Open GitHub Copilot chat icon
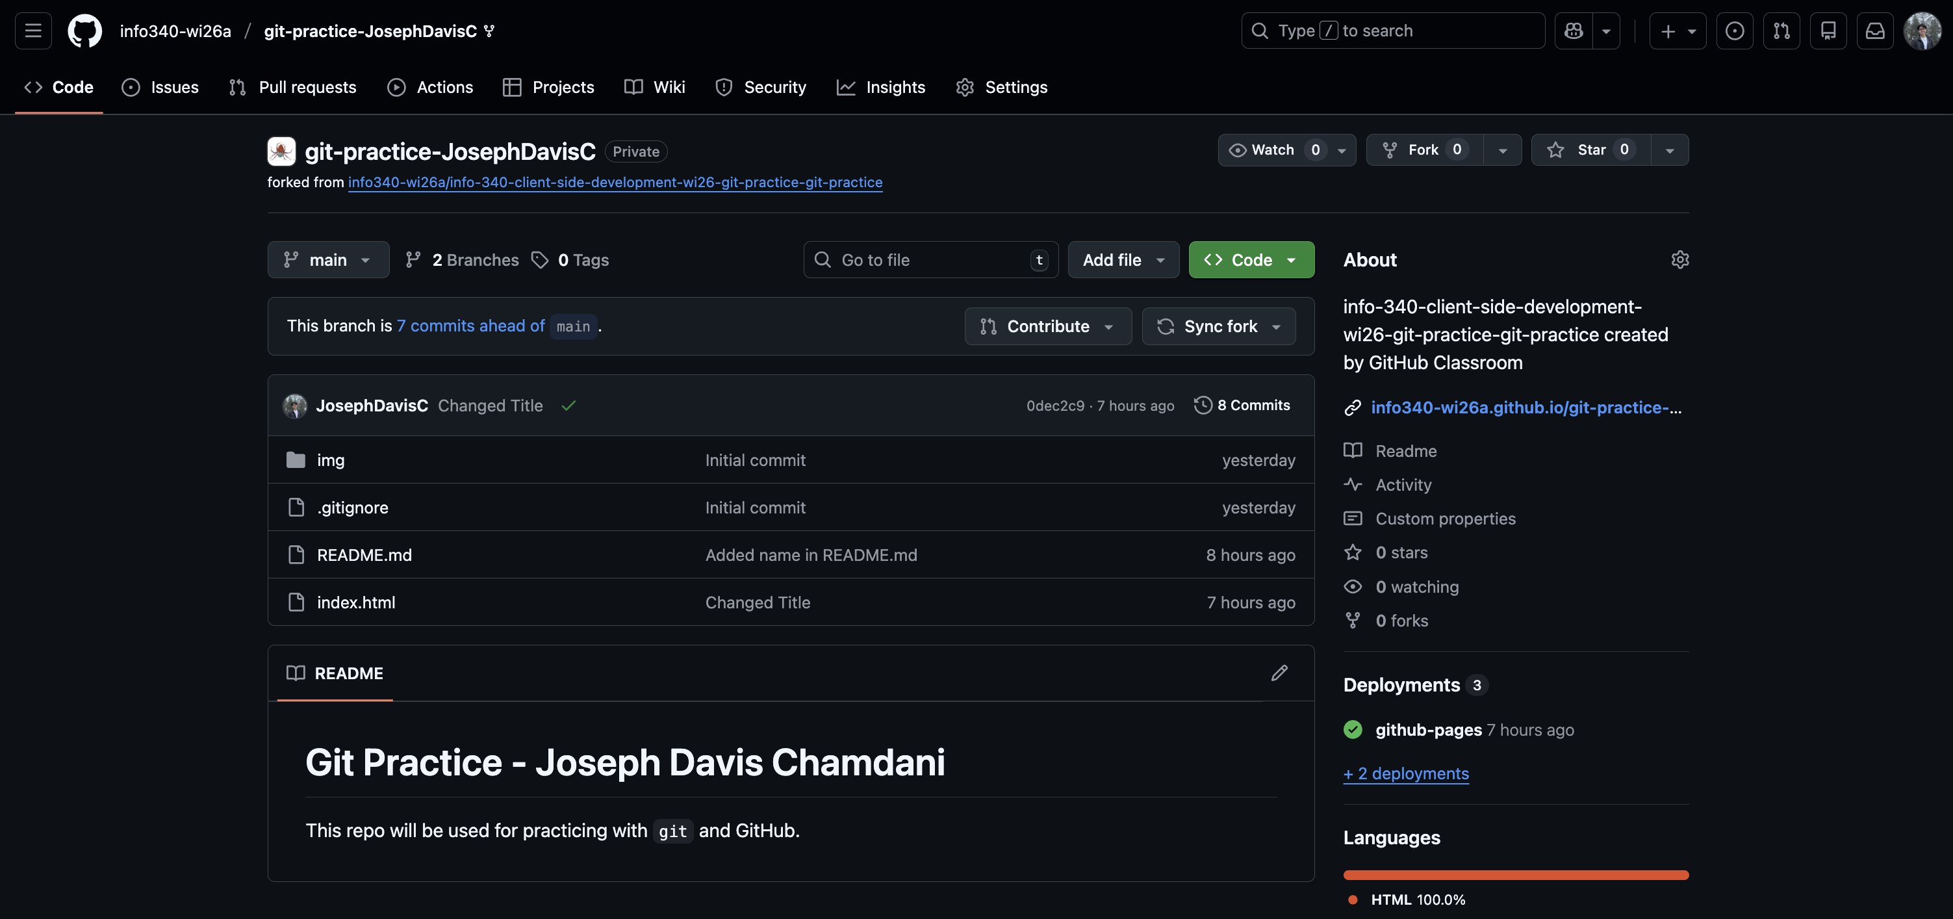Image resolution: width=1953 pixels, height=919 pixels. tap(1574, 31)
